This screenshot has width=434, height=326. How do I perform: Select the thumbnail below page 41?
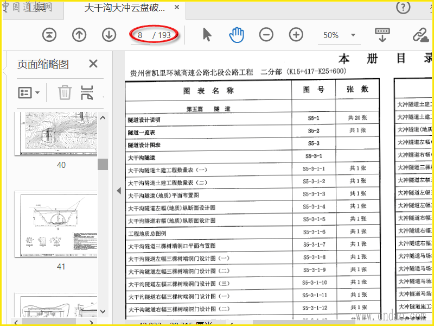(57, 305)
